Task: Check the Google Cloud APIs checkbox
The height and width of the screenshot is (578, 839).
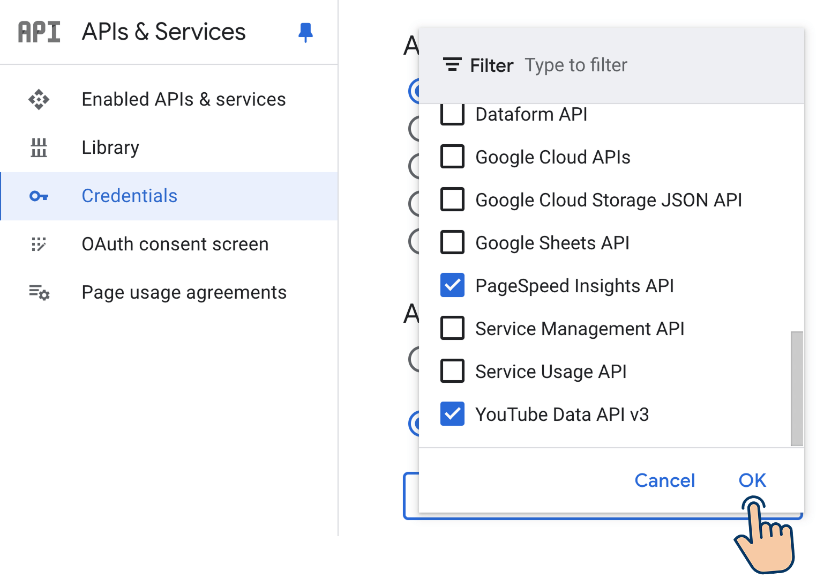Action: click(453, 157)
